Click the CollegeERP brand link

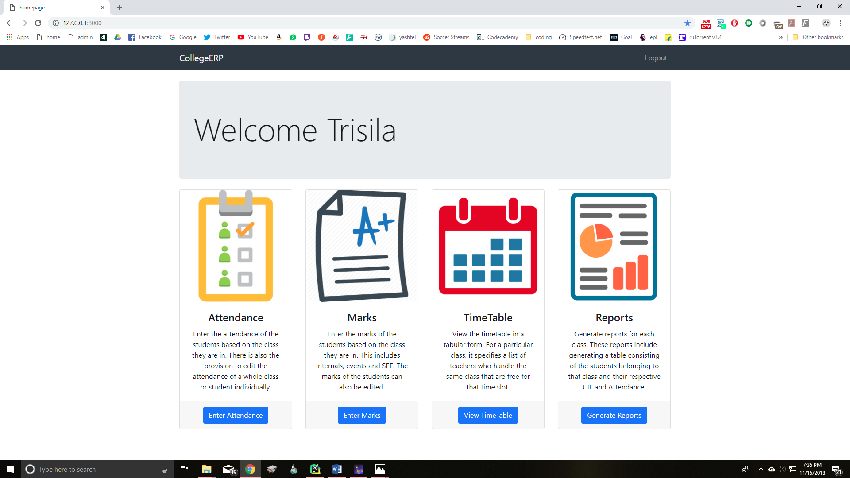coord(201,58)
